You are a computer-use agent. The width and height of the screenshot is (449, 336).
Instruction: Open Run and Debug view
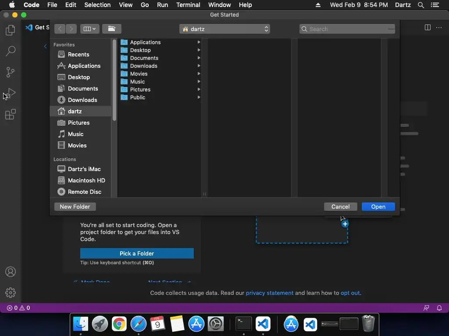(11, 93)
